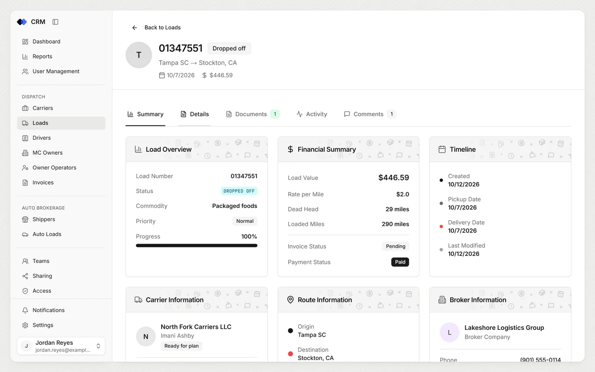The width and height of the screenshot is (595, 372).
Task: Click the Shippers store icon
Action: click(x=25, y=219)
